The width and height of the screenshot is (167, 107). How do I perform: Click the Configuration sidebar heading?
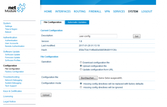pyautogui.click(x=10, y=66)
